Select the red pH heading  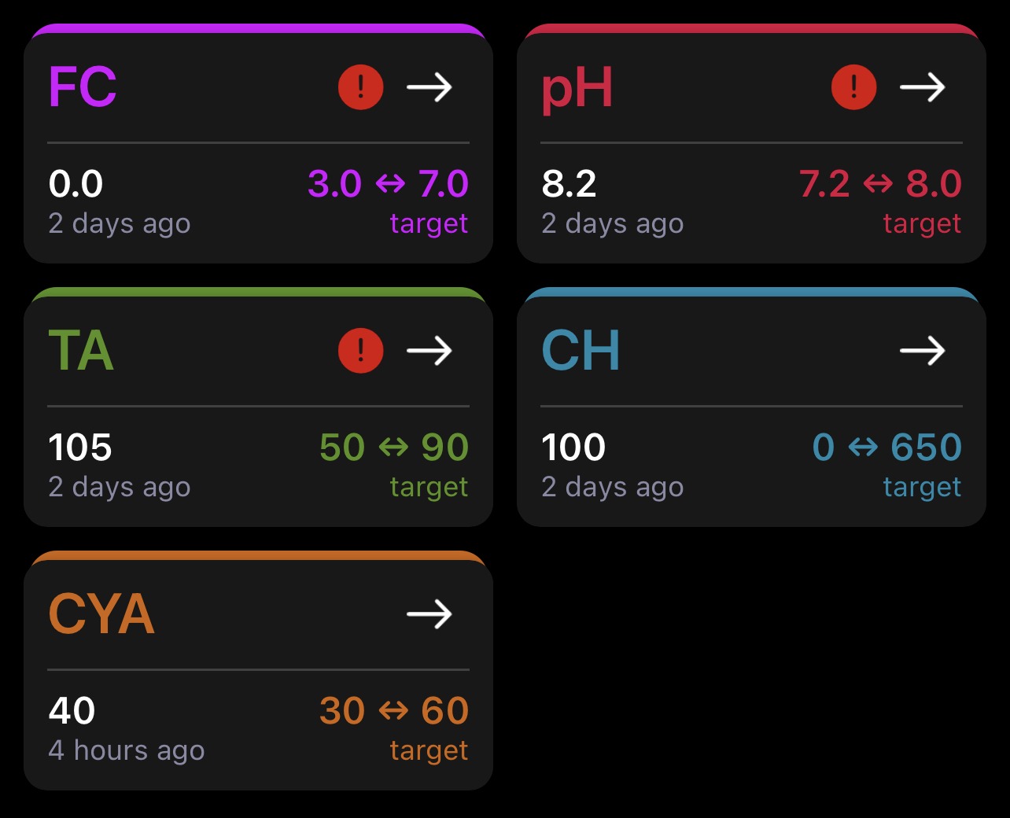coord(577,90)
